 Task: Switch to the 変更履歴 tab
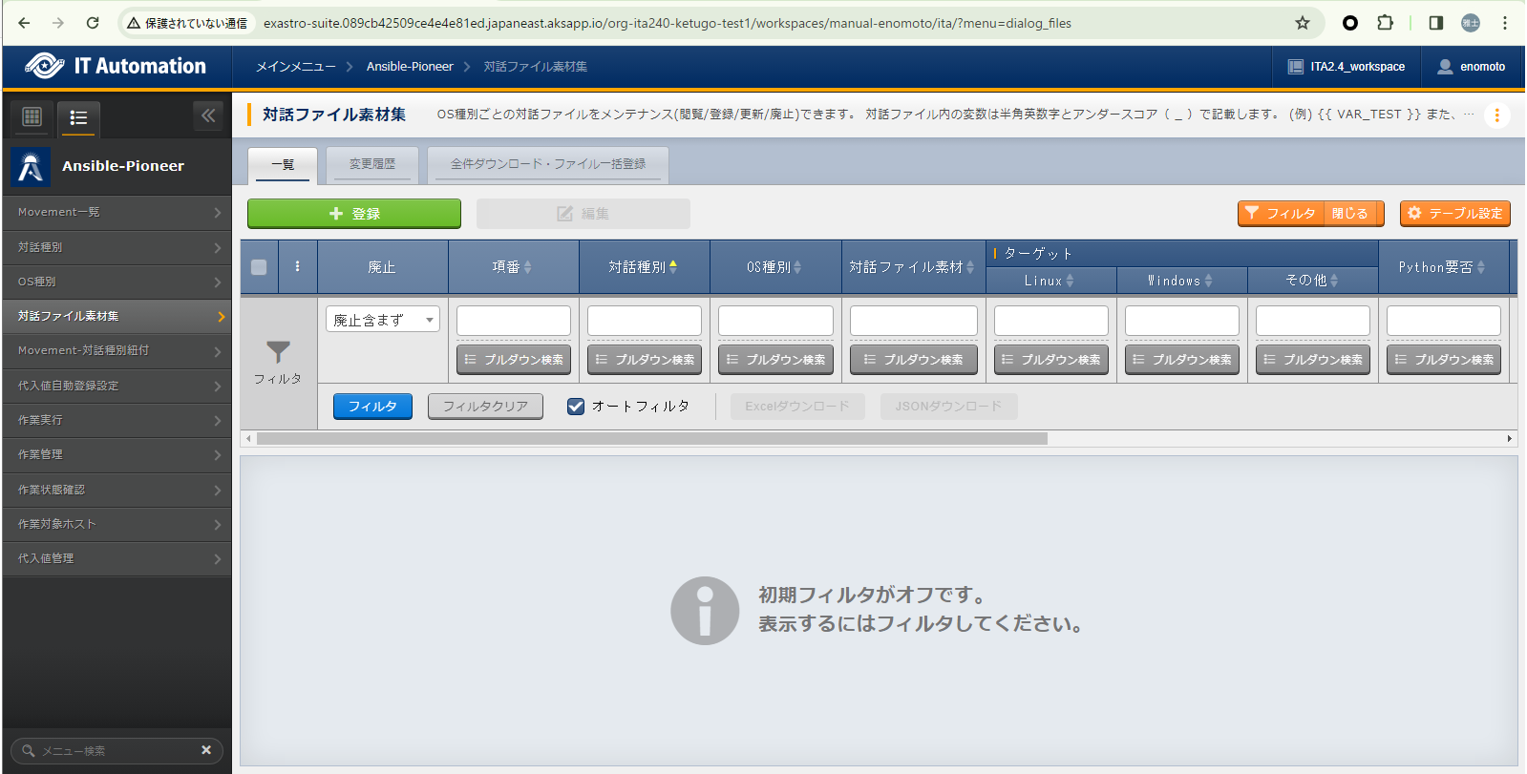(371, 164)
